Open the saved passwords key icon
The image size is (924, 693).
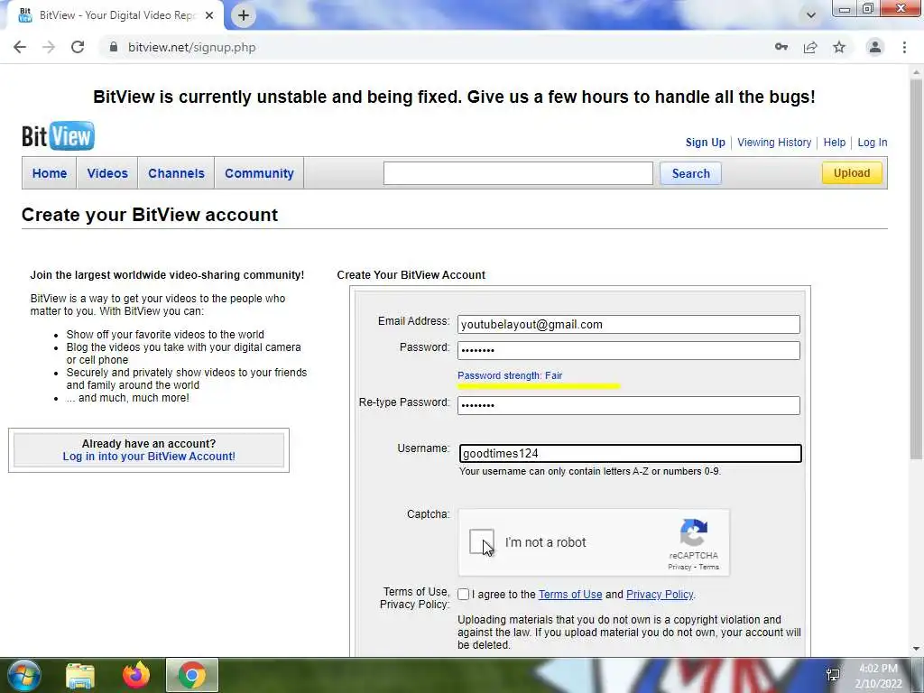pyautogui.click(x=781, y=47)
